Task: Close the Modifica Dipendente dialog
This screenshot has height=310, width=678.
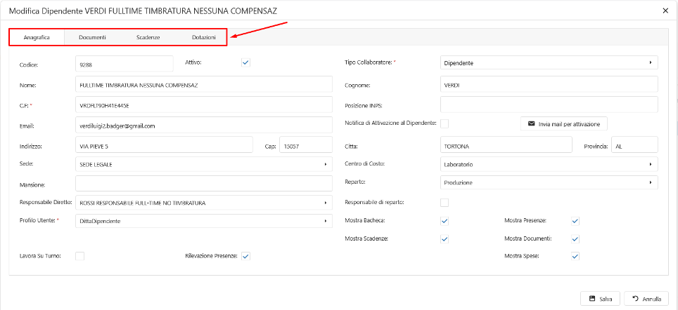Action: [665, 10]
